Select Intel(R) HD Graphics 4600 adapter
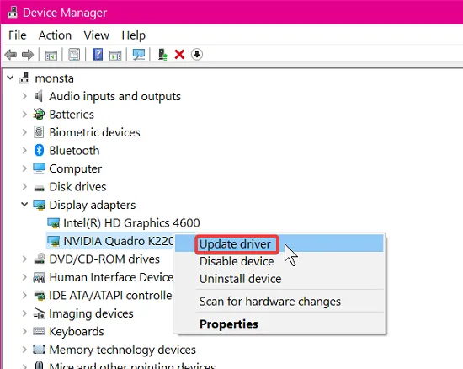Screen dimensions: 463x369 [131, 223]
